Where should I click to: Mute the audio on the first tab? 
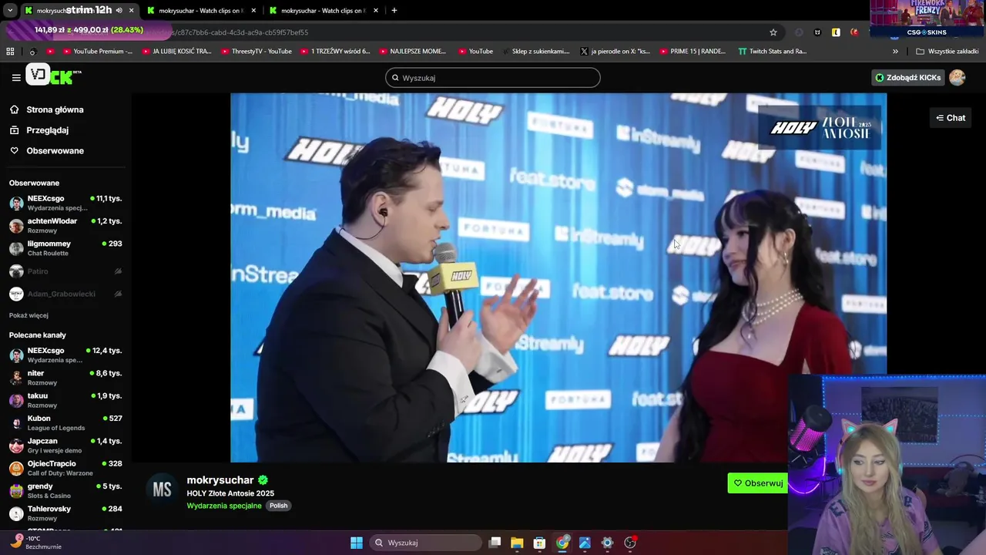[119, 11]
